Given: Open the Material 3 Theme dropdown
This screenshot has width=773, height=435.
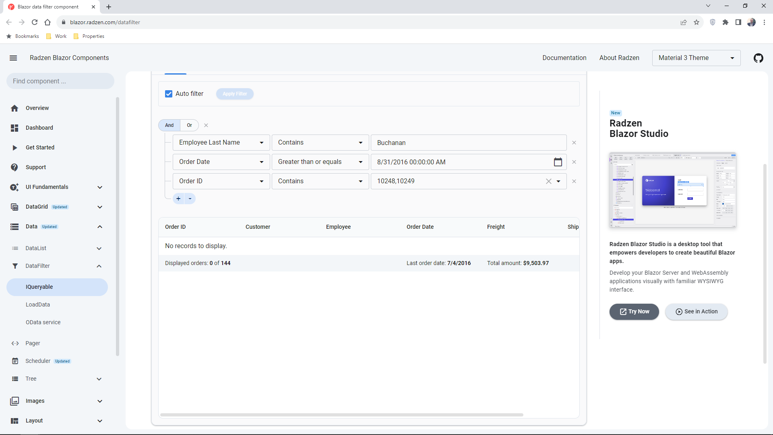Looking at the screenshot, I should pos(696,58).
